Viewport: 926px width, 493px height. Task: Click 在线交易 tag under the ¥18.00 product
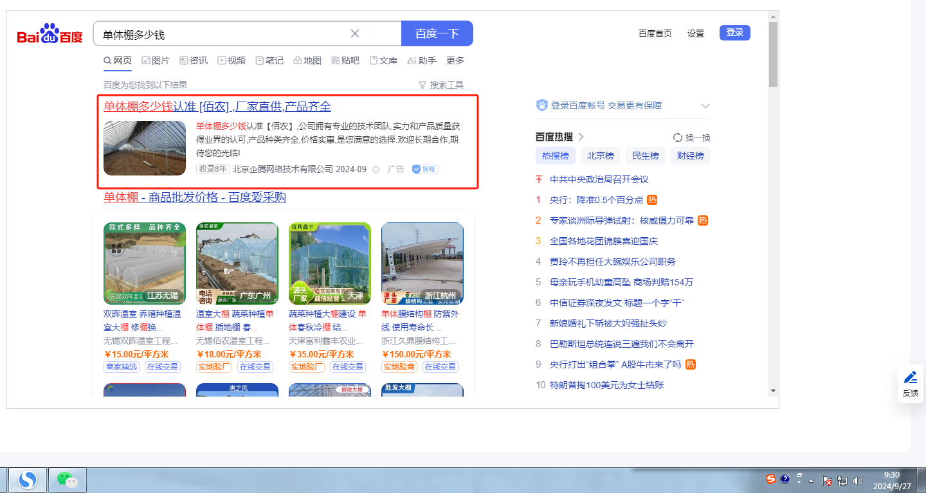point(255,367)
